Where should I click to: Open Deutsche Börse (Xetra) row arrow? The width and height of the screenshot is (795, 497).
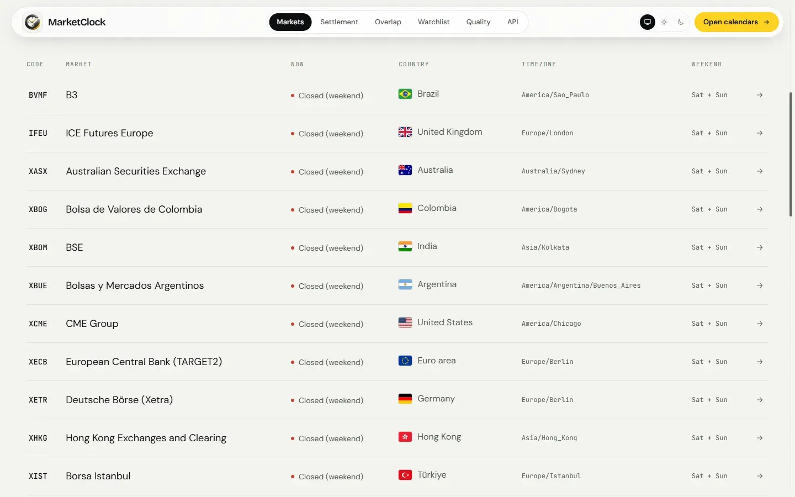760,400
